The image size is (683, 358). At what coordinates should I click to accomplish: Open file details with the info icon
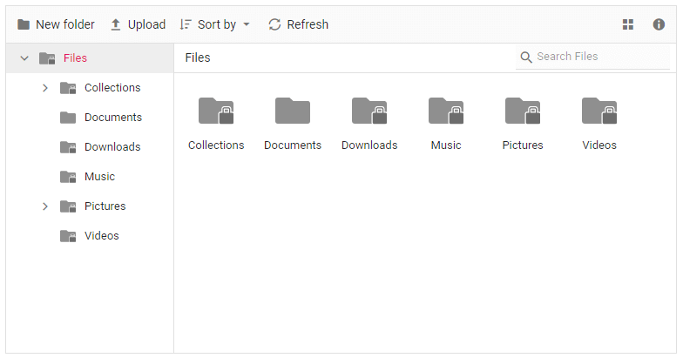[659, 24]
